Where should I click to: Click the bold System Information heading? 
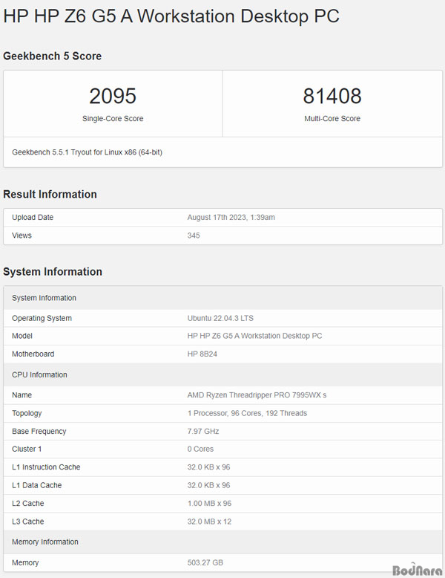pos(53,272)
